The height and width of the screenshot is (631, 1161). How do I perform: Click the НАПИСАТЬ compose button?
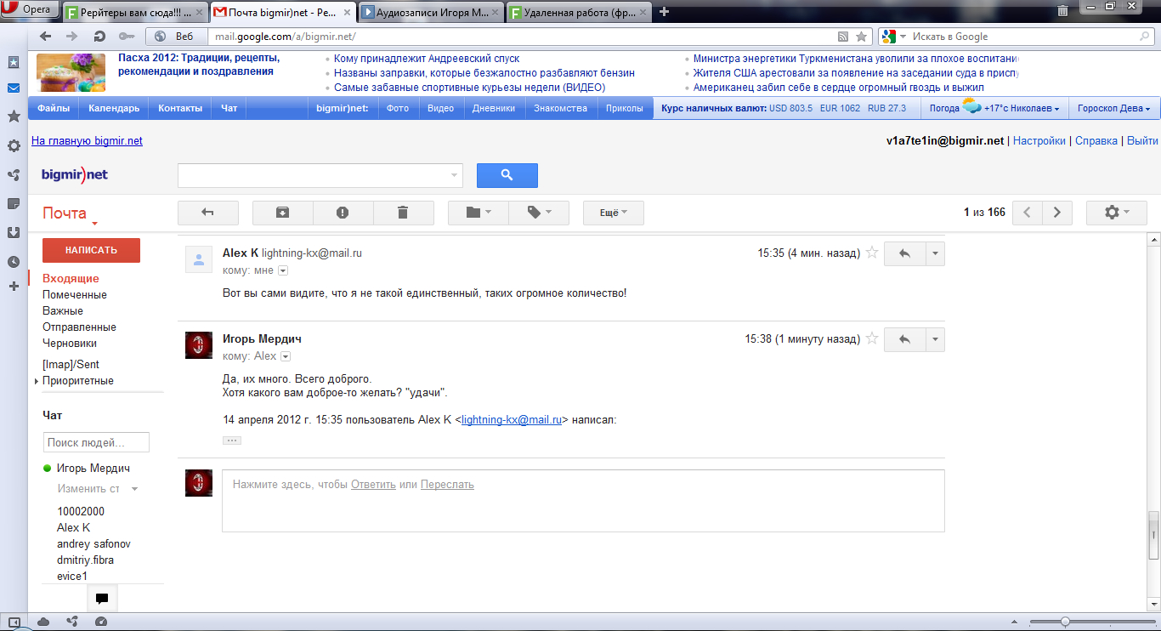[x=91, y=250]
